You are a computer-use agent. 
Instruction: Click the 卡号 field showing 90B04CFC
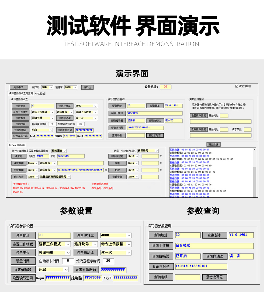click(71, 156)
